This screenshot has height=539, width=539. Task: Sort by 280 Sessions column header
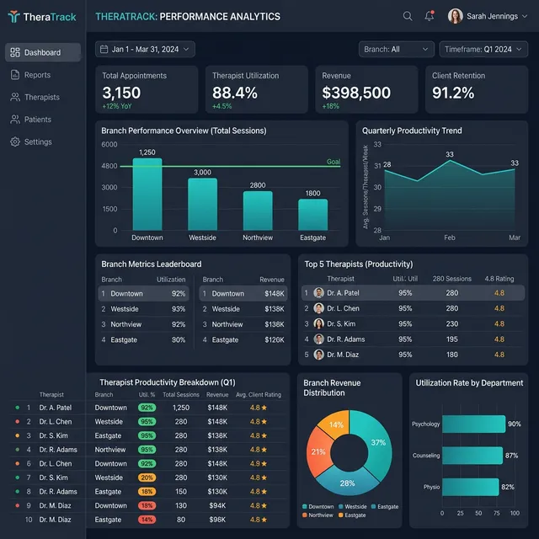click(x=451, y=279)
